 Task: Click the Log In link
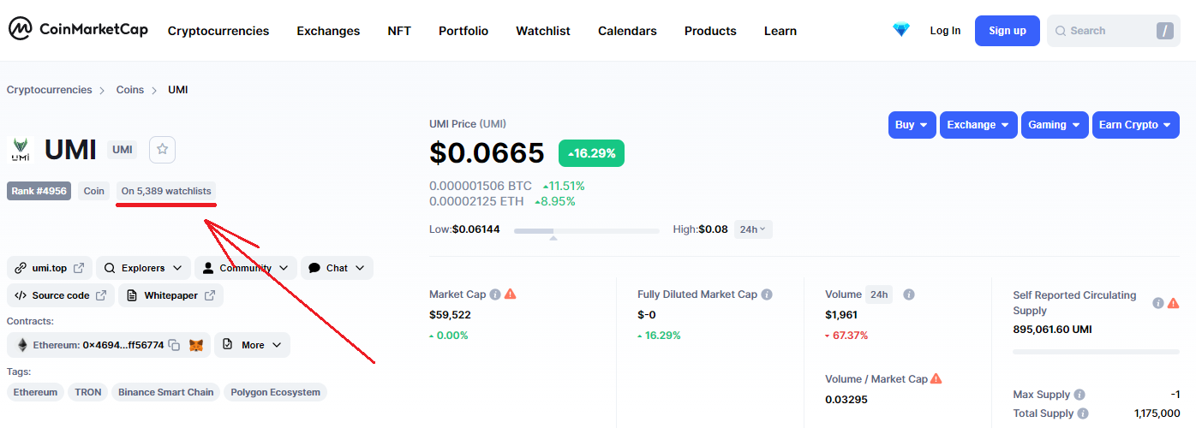click(945, 31)
